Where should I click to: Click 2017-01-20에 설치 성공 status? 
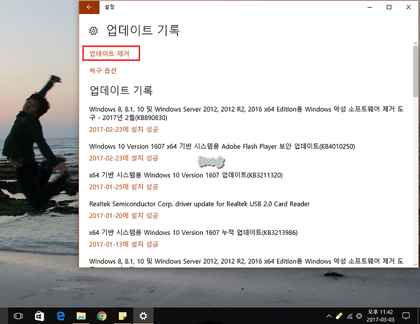[x=124, y=216]
